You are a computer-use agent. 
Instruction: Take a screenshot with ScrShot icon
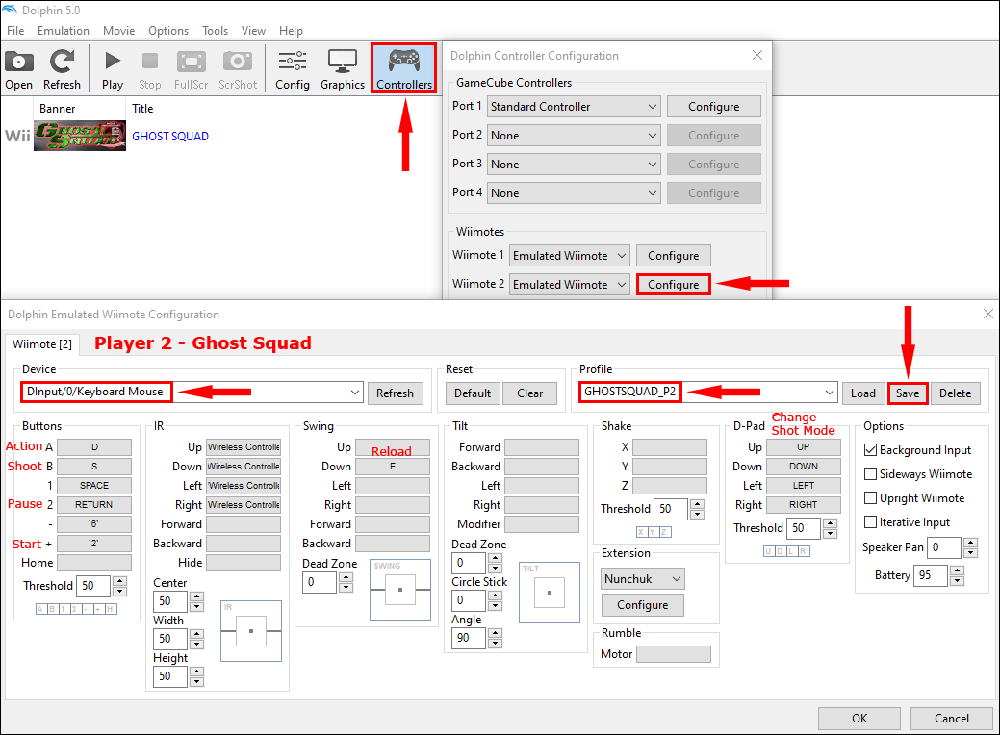[237, 69]
